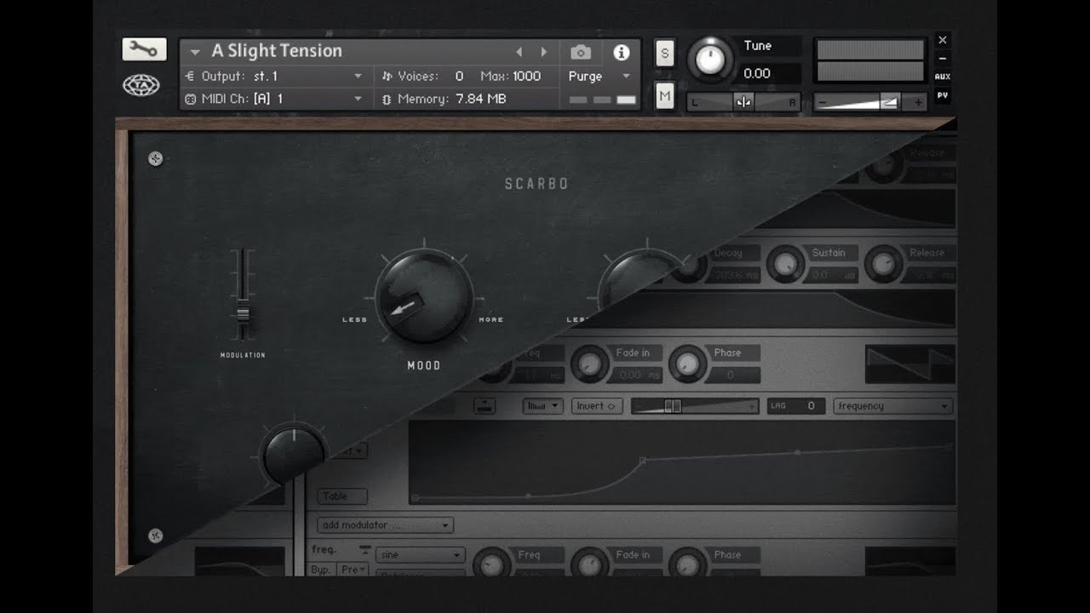
Task: Decrease volume with the minus button
Action: 821,103
